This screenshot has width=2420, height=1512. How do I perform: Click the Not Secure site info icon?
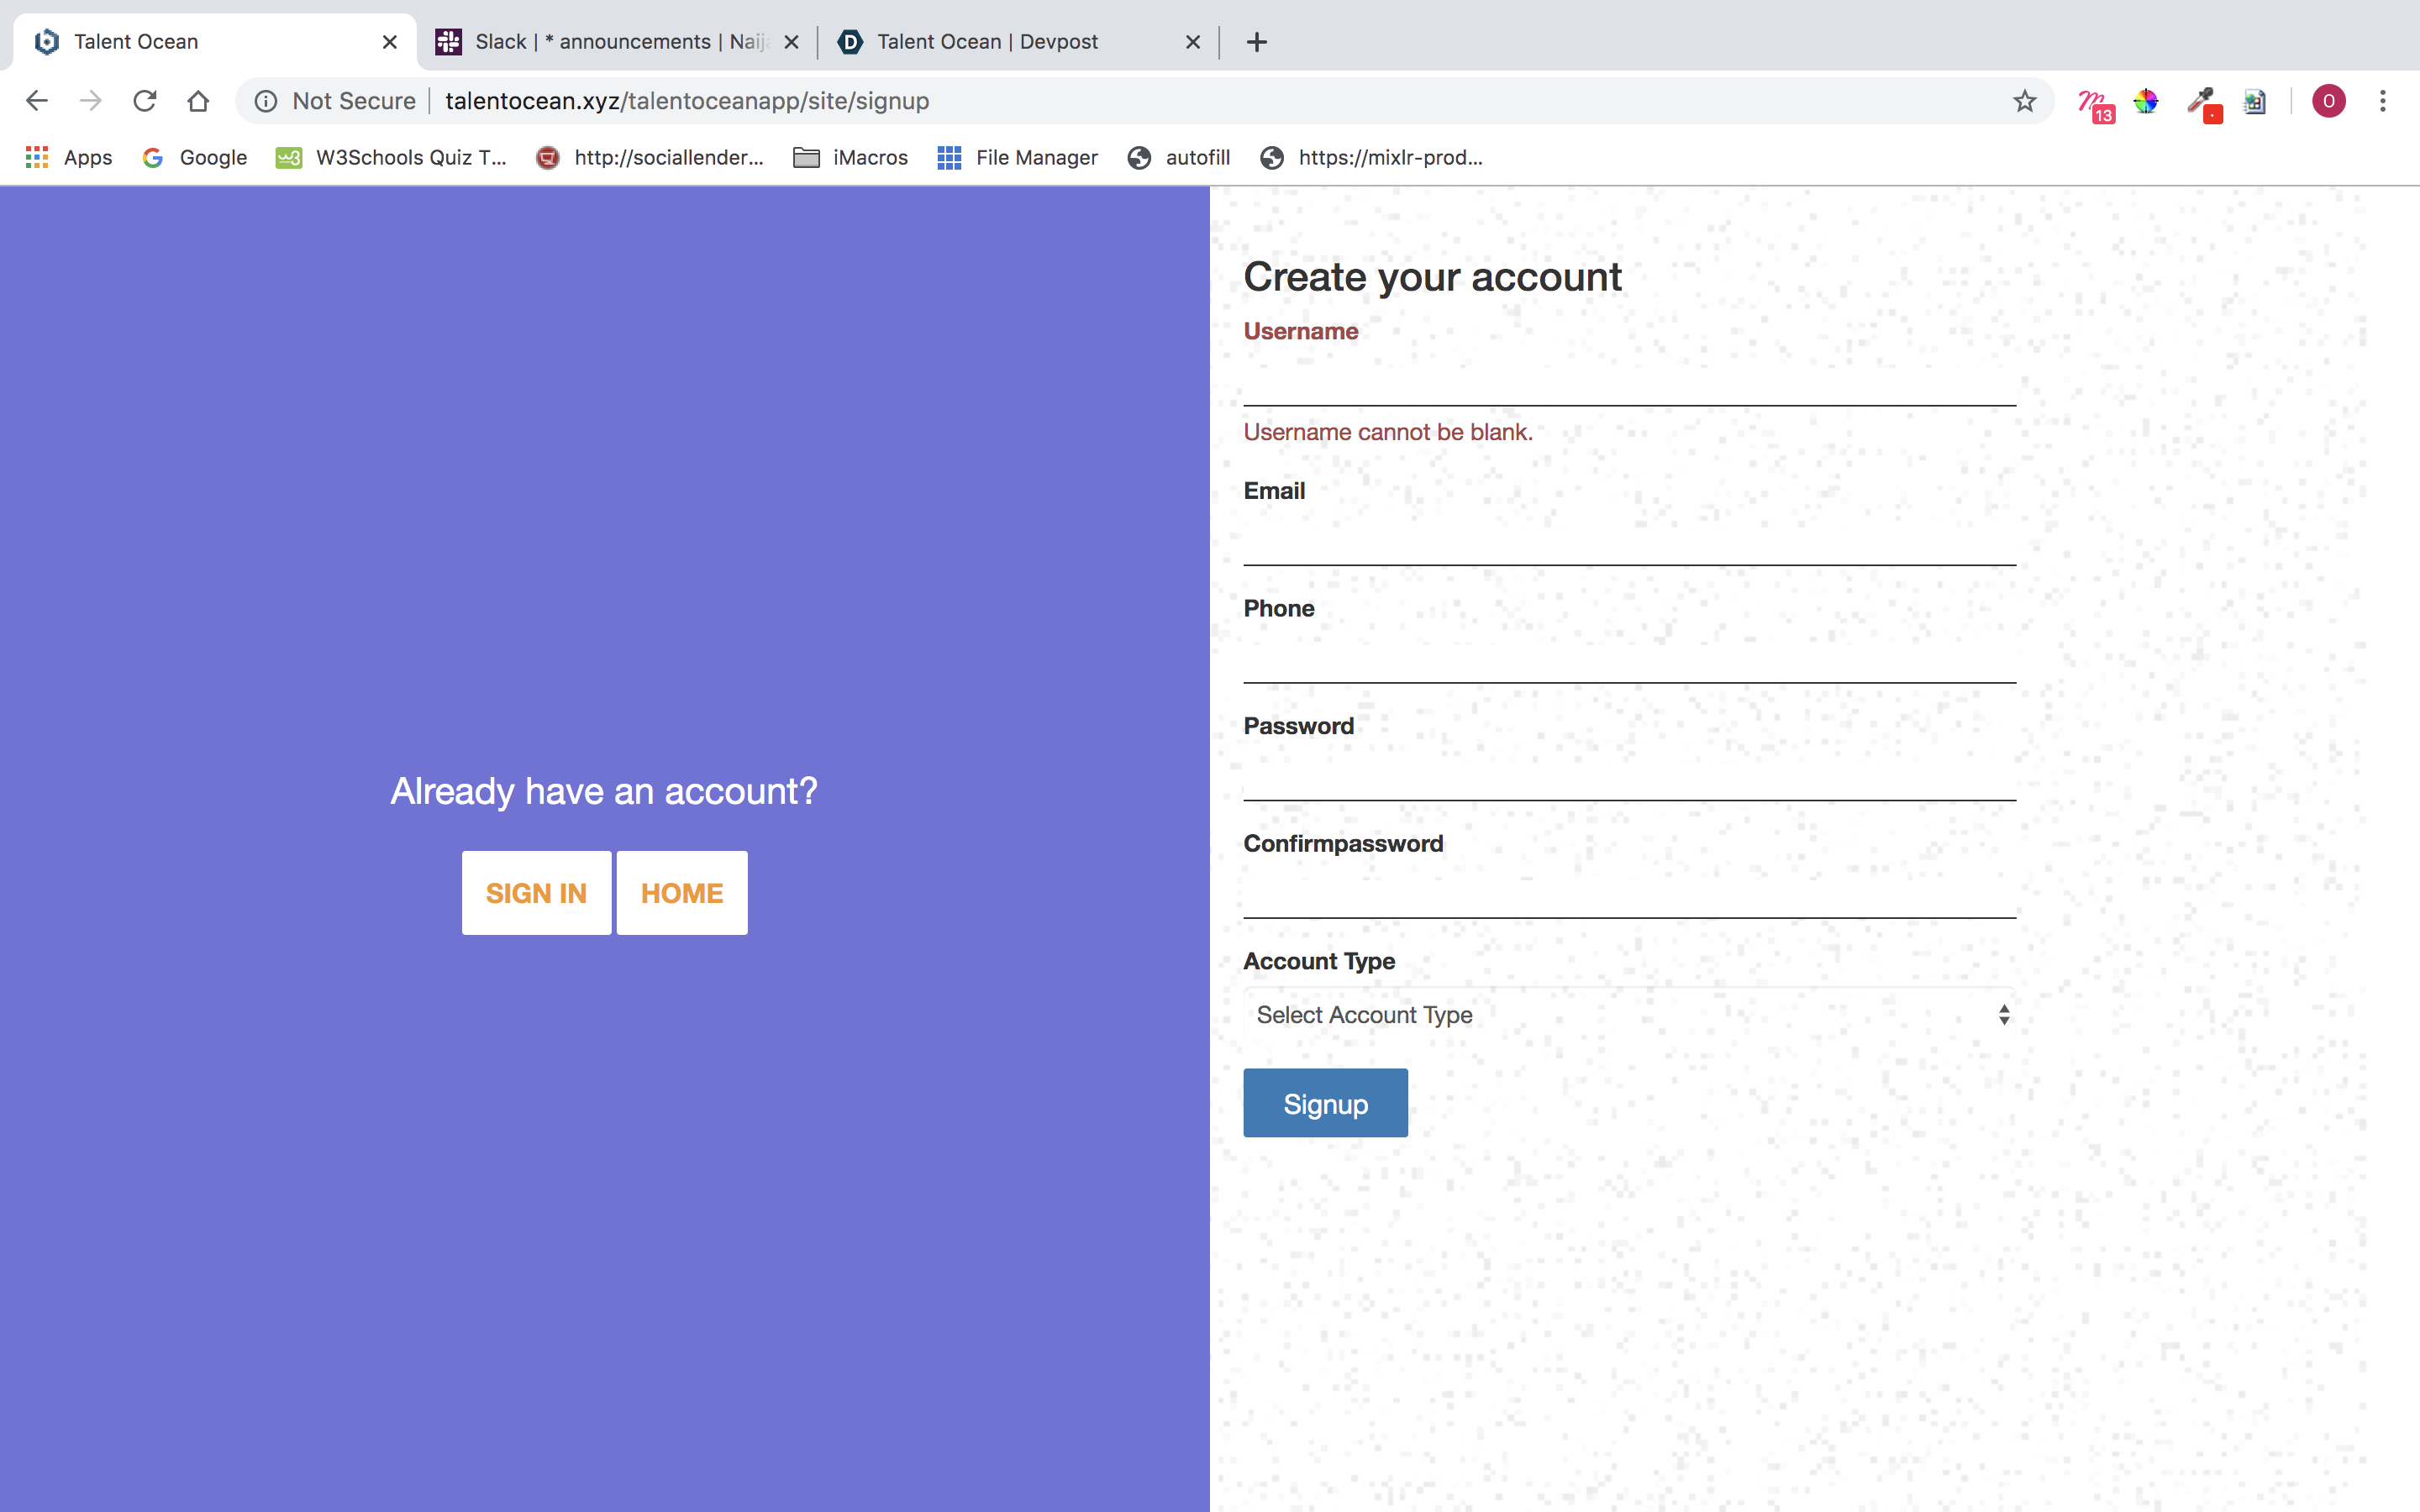[266, 101]
